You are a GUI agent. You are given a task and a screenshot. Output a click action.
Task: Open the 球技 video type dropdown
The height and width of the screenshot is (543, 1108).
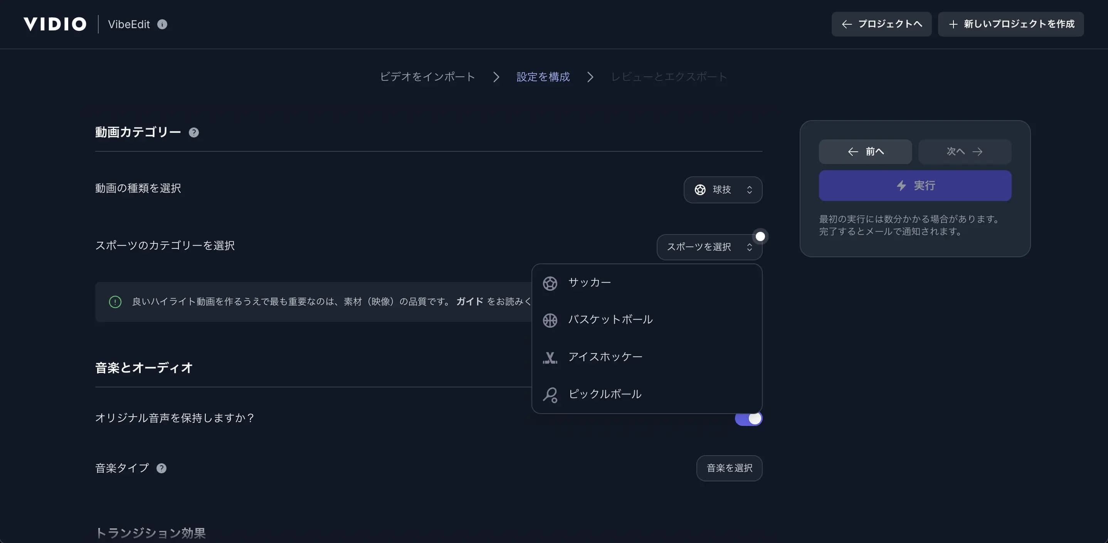723,189
